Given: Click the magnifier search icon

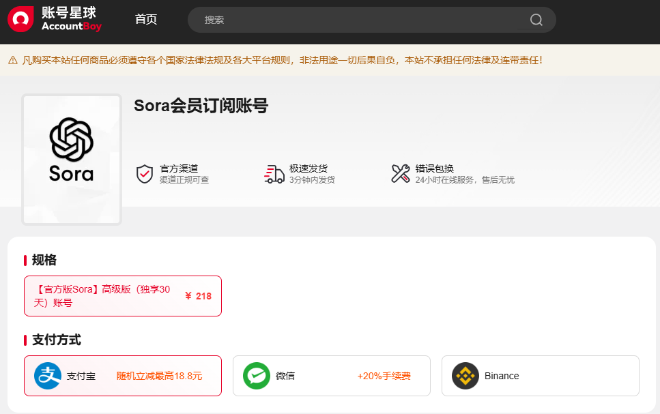Looking at the screenshot, I should 536,20.
